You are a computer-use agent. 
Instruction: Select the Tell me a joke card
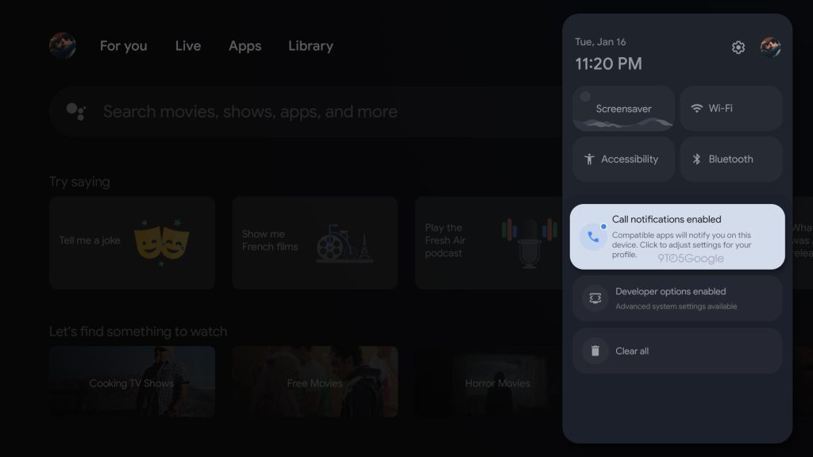[x=132, y=243]
